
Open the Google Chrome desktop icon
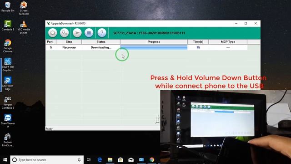(8, 46)
